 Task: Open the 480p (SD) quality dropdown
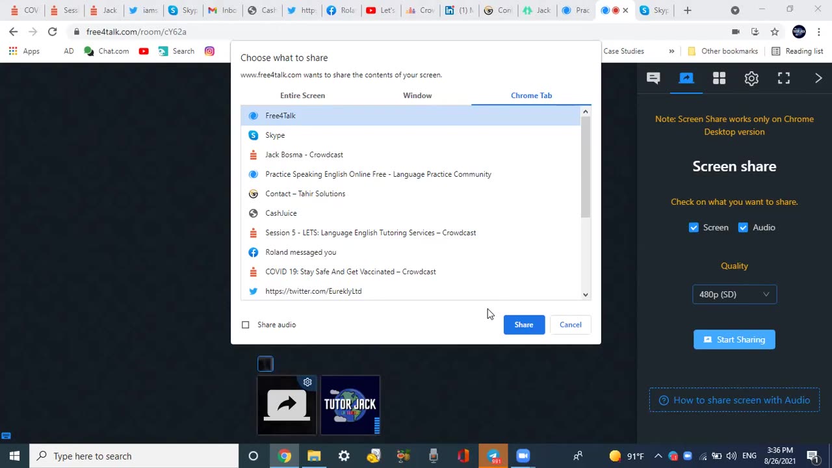(x=734, y=294)
